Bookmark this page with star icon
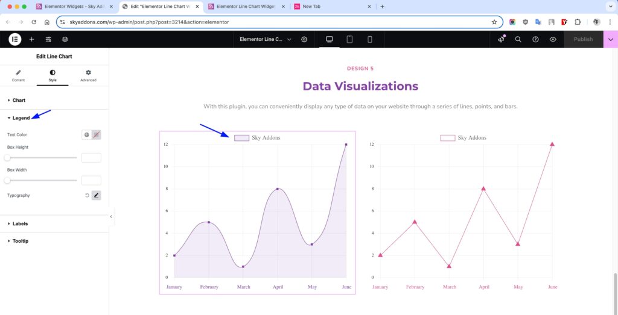 [494, 22]
